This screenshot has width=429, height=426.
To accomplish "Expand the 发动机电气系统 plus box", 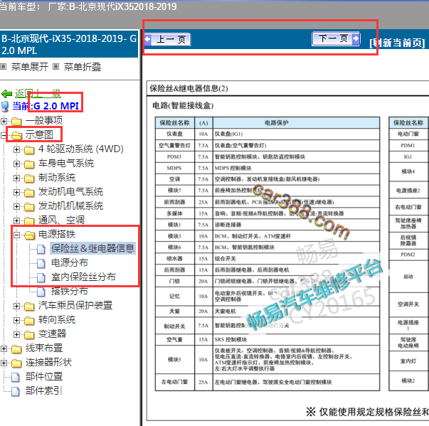I will coord(16,192).
